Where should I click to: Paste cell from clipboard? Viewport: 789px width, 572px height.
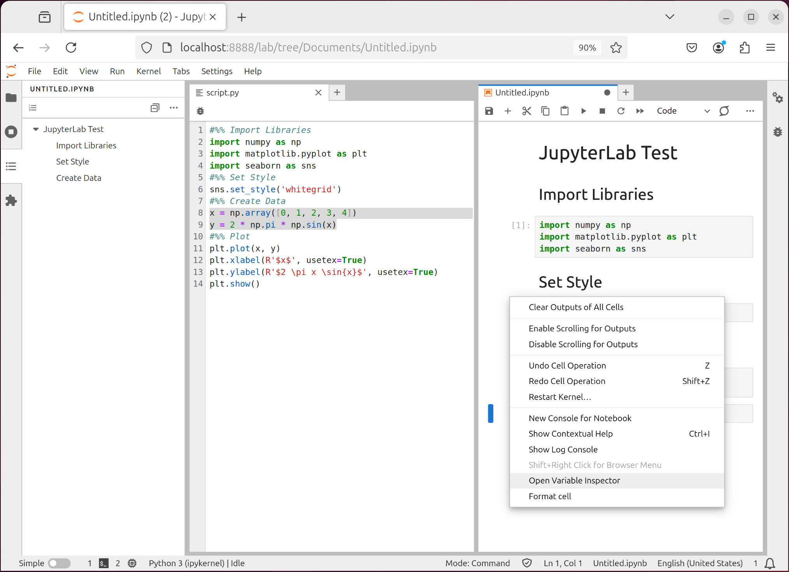tap(565, 111)
